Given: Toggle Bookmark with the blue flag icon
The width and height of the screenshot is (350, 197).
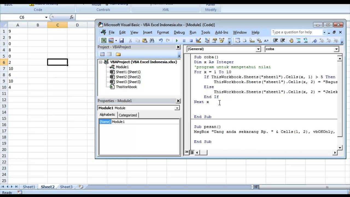Looking at the screenshot, I should [314, 40].
